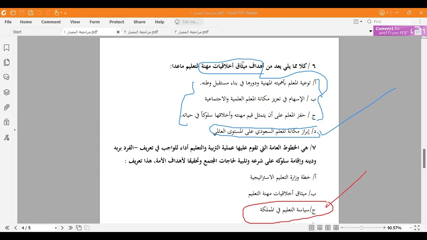Viewport: 427px width, 240px height.
Task: Open the Protect ribbon tab
Action: (117, 22)
